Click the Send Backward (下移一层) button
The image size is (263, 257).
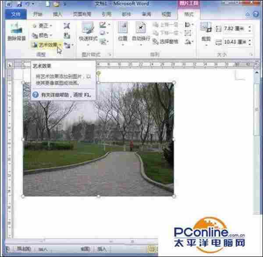click(x=167, y=33)
